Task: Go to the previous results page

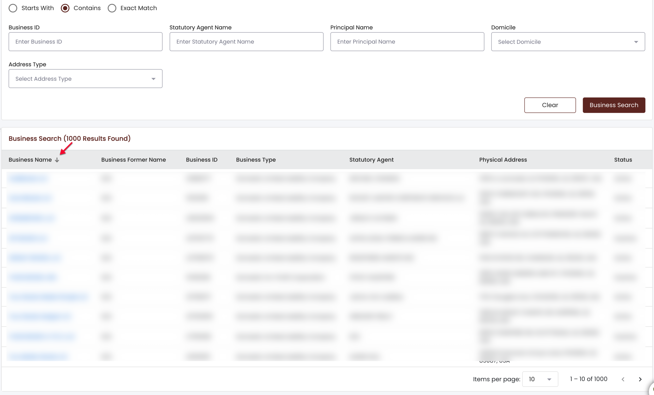Action: tap(623, 379)
